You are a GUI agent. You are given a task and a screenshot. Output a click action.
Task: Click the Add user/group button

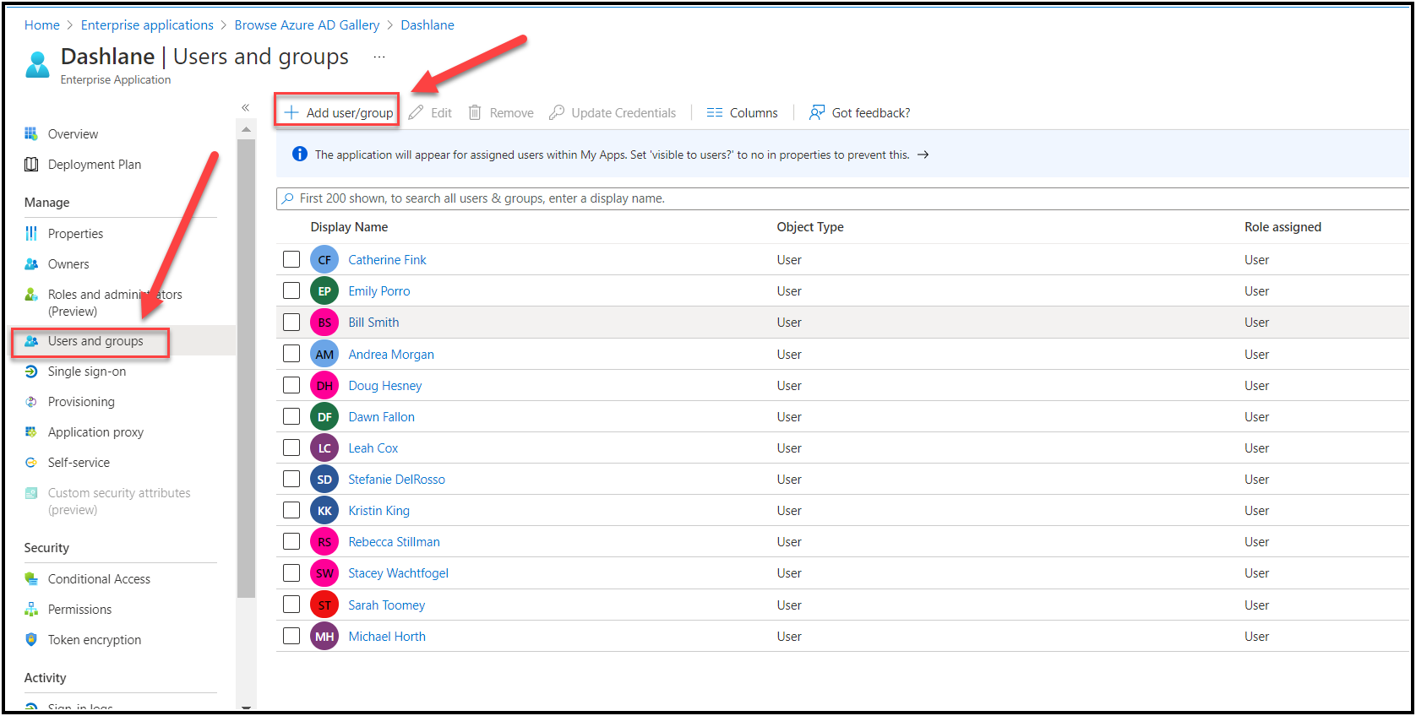pyautogui.click(x=338, y=112)
